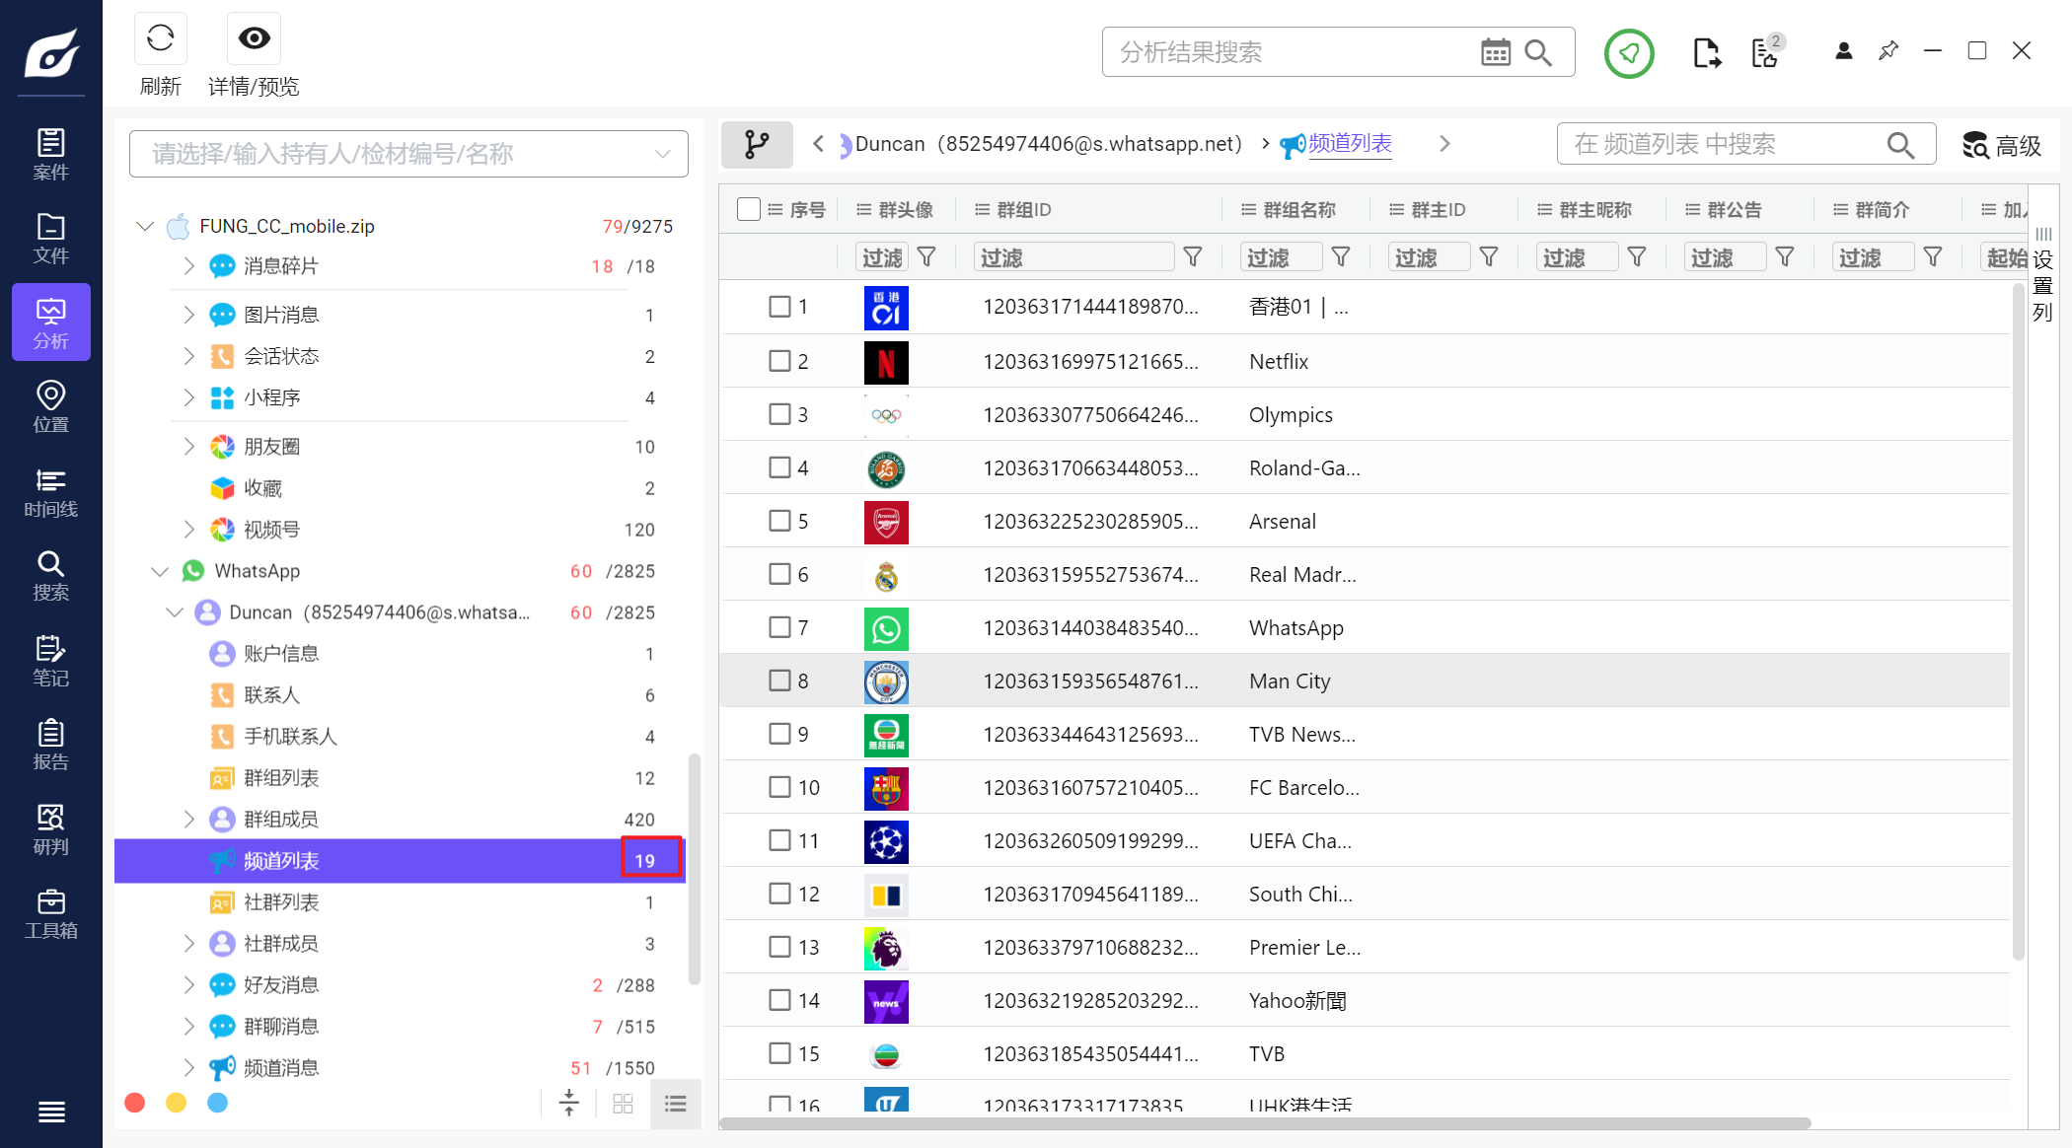The width and height of the screenshot is (2072, 1148).
Task: Click the branch graph icon beside breadcrumb
Action: coord(757,145)
